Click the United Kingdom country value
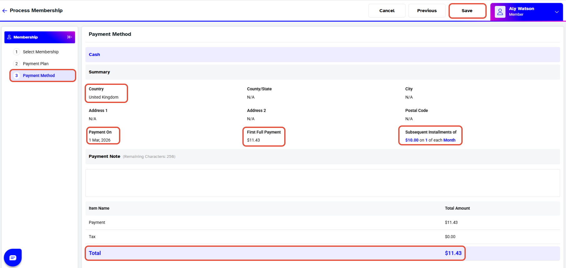Image resolution: width=566 pixels, height=268 pixels. click(103, 97)
